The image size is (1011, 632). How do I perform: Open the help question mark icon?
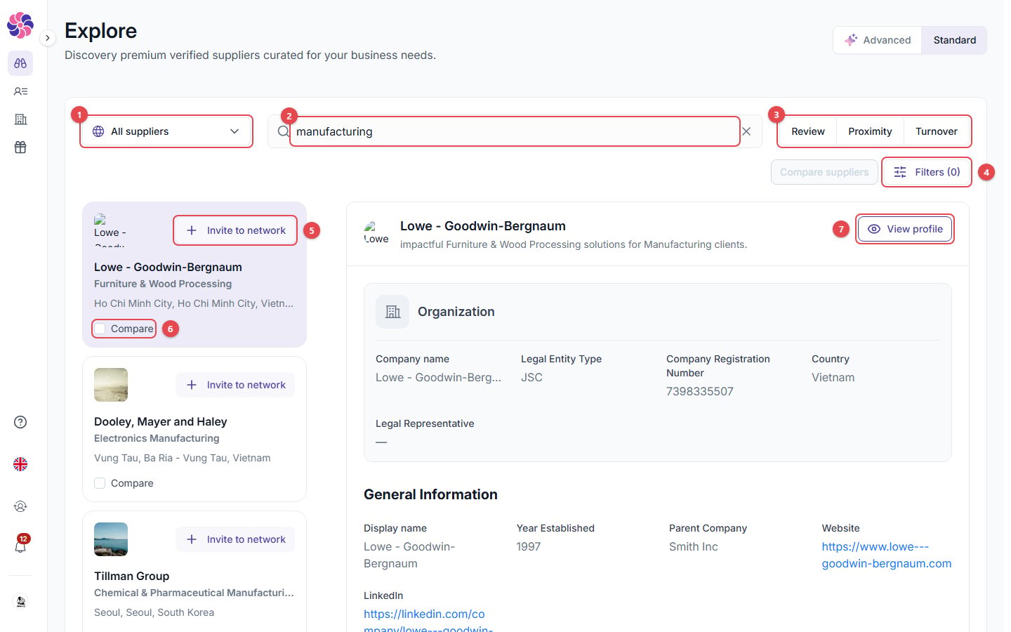(x=20, y=422)
